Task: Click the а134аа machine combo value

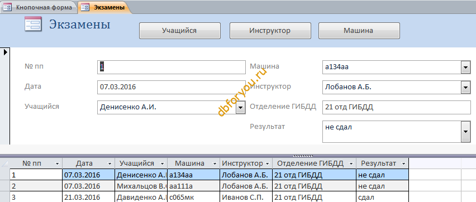Action: pyautogui.click(x=392, y=67)
